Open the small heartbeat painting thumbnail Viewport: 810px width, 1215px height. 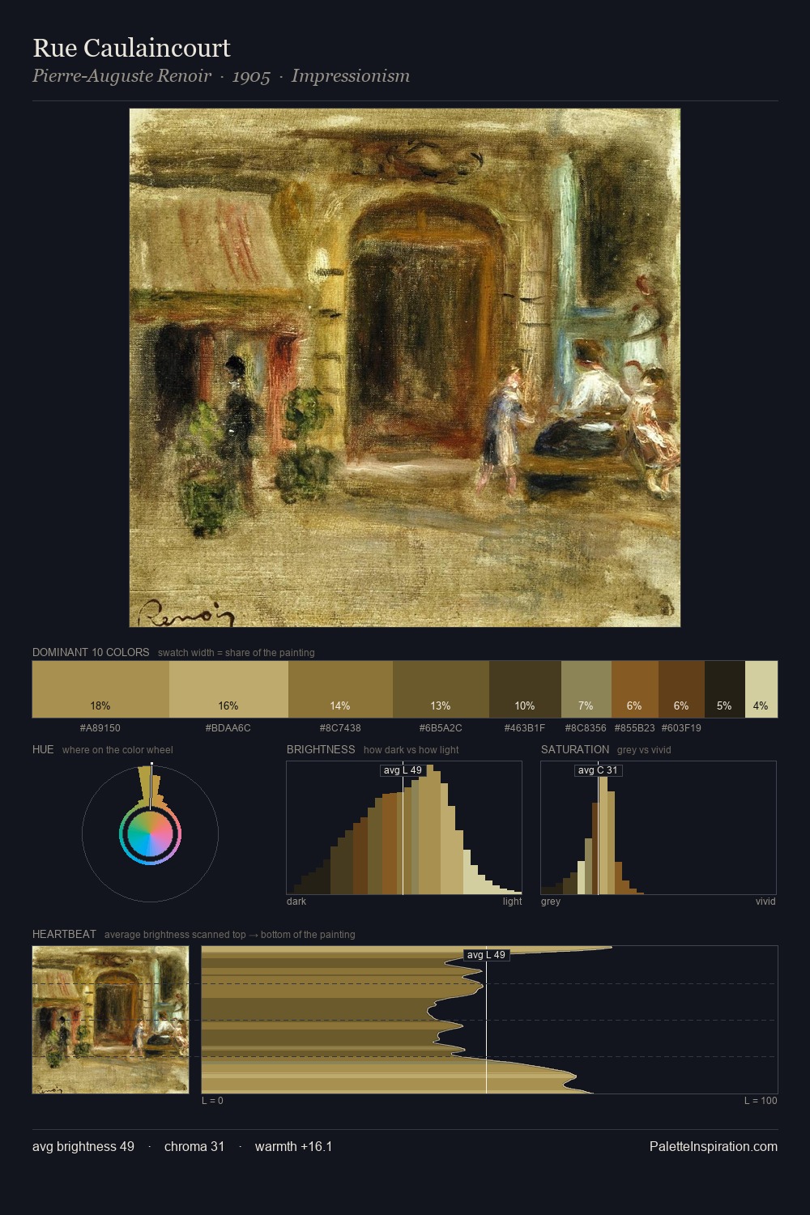(110, 1020)
